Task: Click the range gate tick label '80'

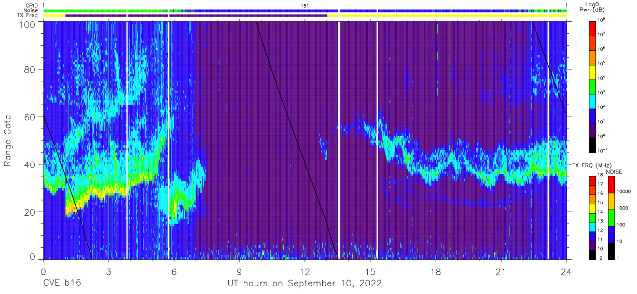Action: (x=31, y=69)
